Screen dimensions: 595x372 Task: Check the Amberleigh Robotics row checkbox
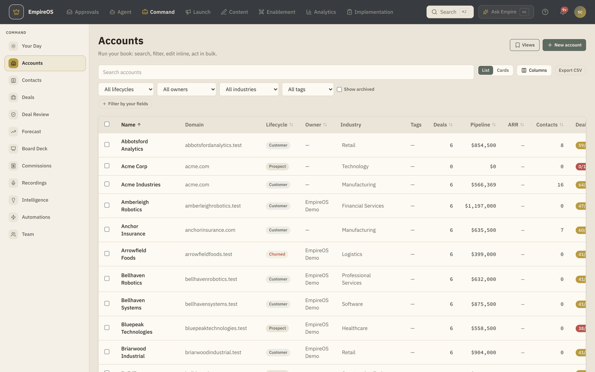pyautogui.click(x=107, y=205)
